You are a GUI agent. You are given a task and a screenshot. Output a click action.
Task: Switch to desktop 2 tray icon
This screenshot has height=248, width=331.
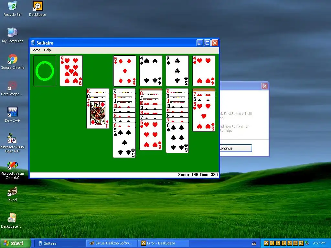(x=278, y=243)
